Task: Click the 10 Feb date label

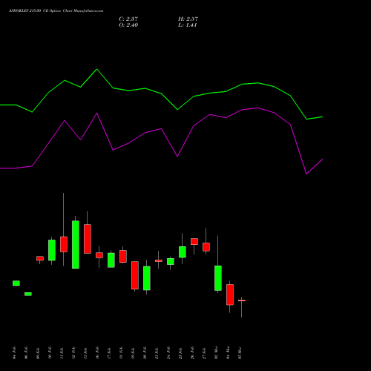Action: coord(50,353)
